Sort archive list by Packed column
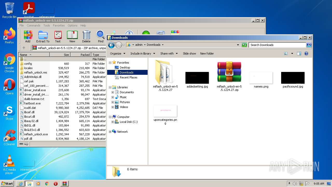The image size is (332, 187). coord(81,55)
